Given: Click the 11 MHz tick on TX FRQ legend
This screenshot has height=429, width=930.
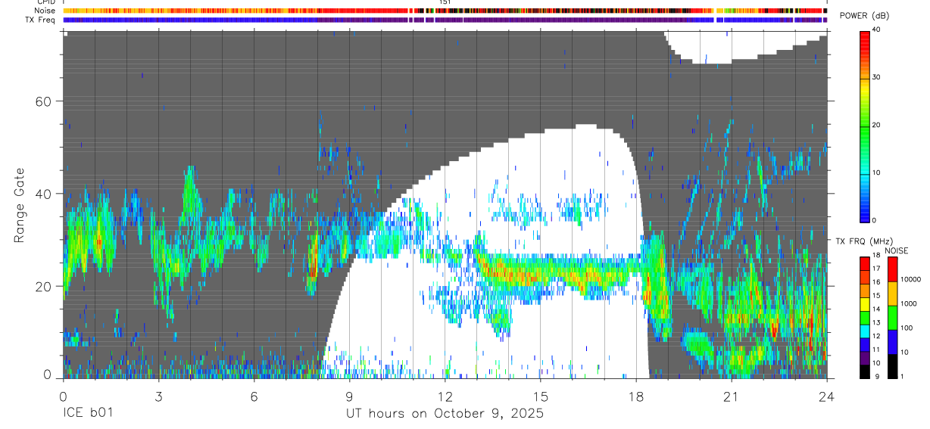Looking at the screenshot, I should (876, 350).
